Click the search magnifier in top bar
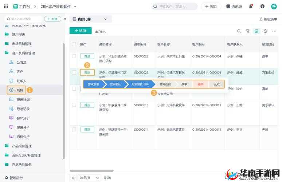The width and height of the screenshot is (282, 182). tap(155, 7)
